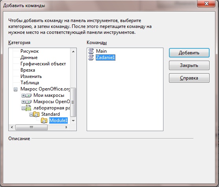Click the category list scroll-down arrow
Image resolution: width=219 pixels, height=187 pixels.
pos(73,121)
